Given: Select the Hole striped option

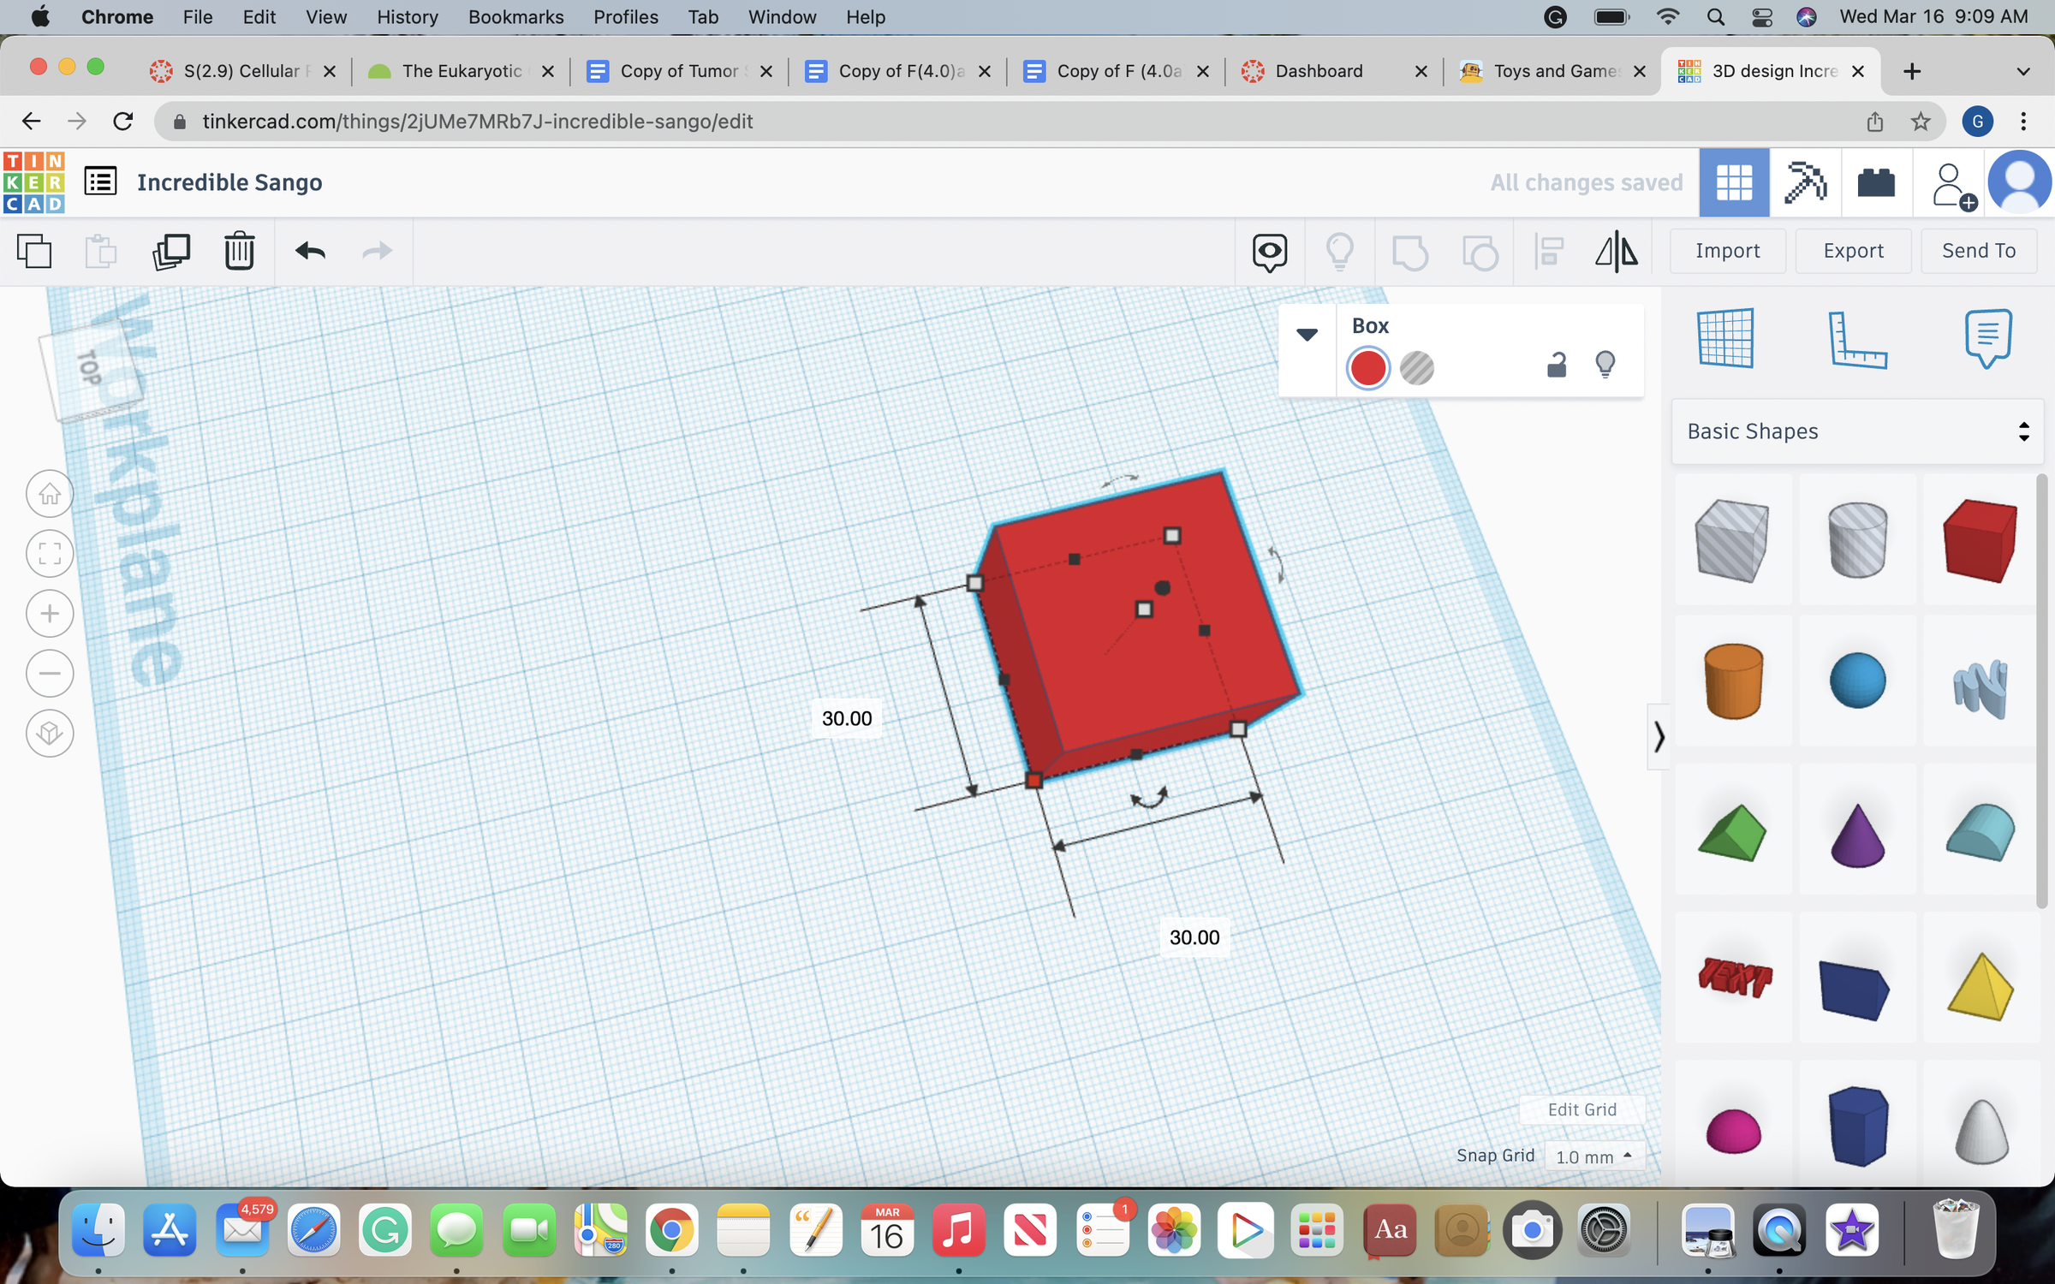Looking at the screenshot, I should (x=1417, y=368).
